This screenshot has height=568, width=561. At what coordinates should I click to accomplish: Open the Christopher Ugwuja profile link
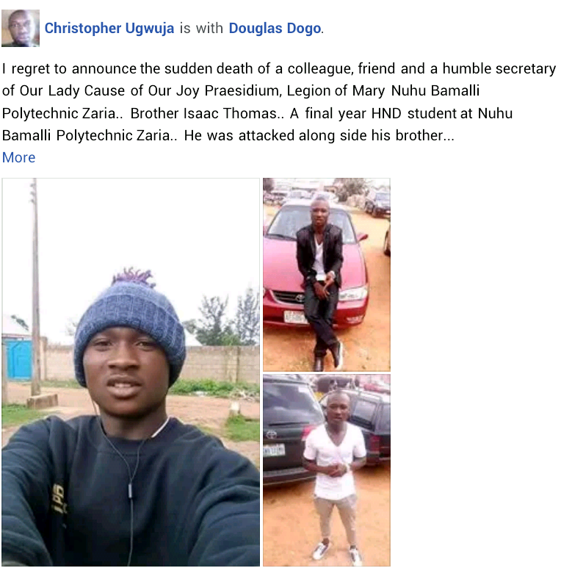tap(109, 28)
